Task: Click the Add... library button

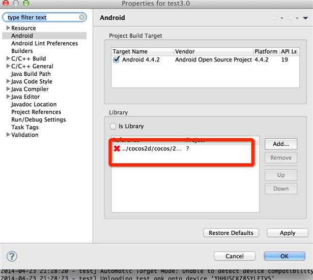Action: [281, 144]
